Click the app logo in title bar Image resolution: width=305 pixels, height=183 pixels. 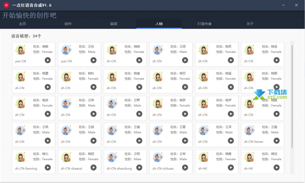coord(6,5)
